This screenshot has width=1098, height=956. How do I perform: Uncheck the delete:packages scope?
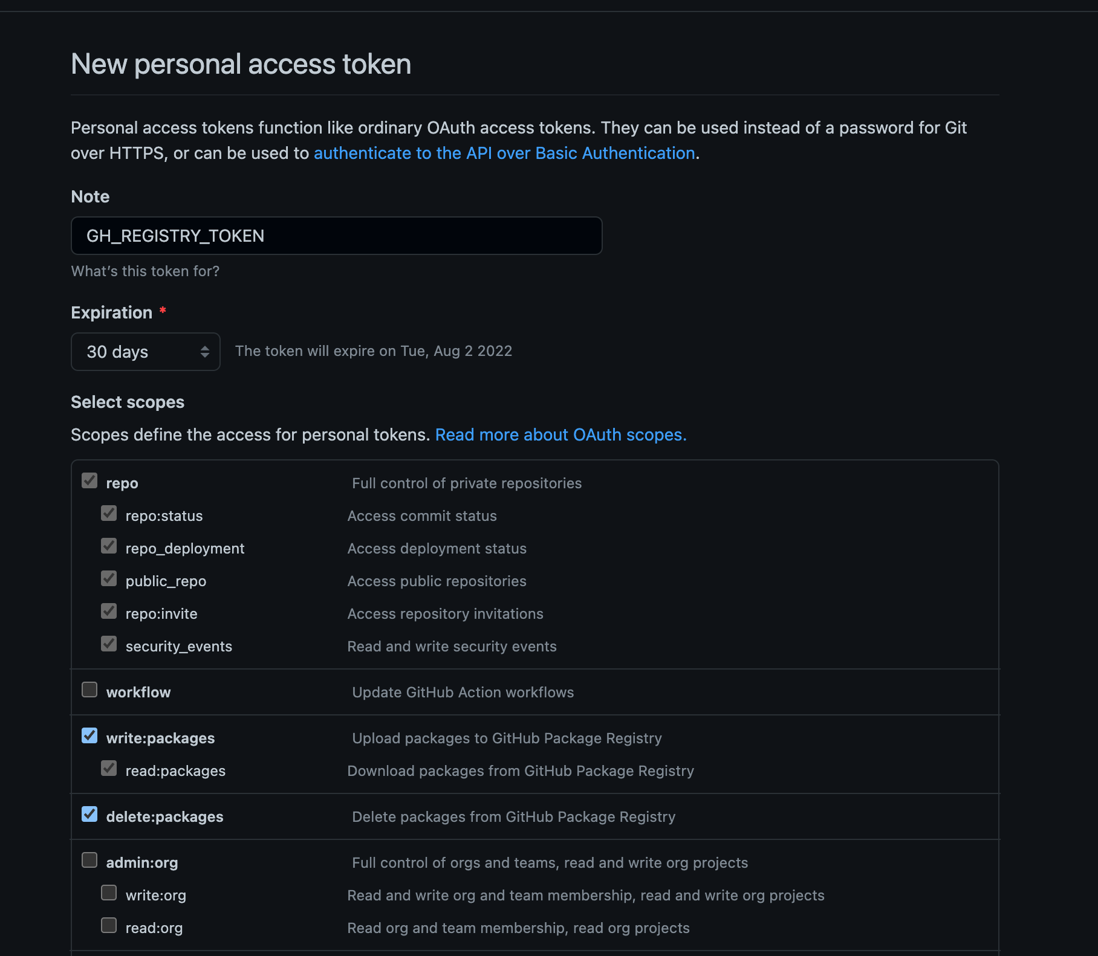[89, 815]
